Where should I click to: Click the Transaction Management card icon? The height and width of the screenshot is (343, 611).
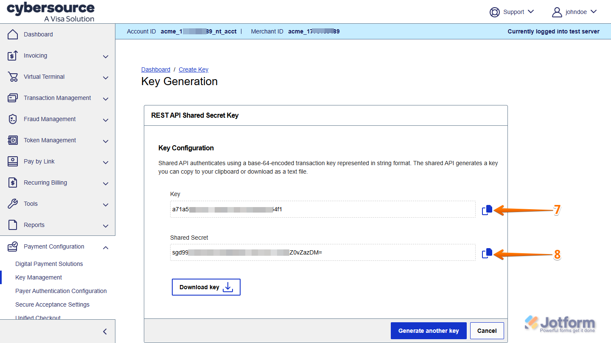(13, 98)
